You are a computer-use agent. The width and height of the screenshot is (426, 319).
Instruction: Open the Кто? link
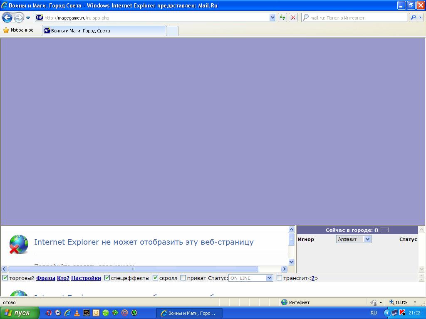(63, 278)
